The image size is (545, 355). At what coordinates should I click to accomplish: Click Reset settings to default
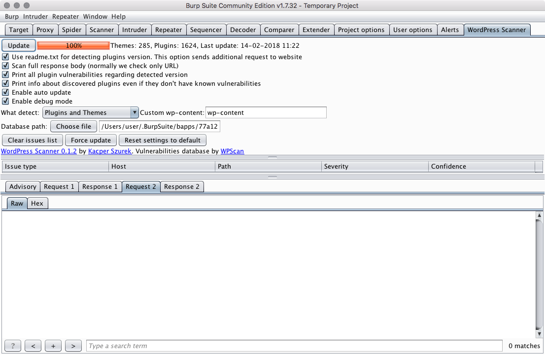[162, 140]
